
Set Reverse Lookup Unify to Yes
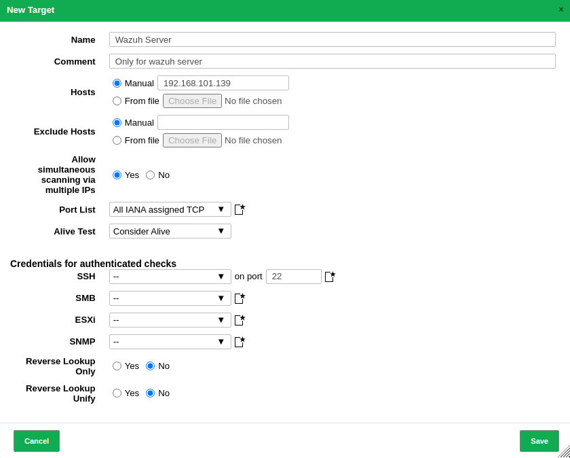[117, 393]
